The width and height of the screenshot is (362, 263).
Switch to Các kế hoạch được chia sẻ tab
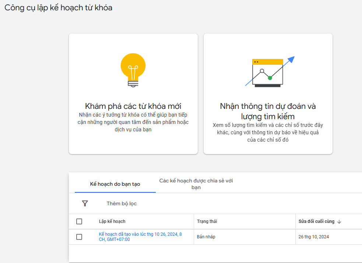[x=196, y=184]
